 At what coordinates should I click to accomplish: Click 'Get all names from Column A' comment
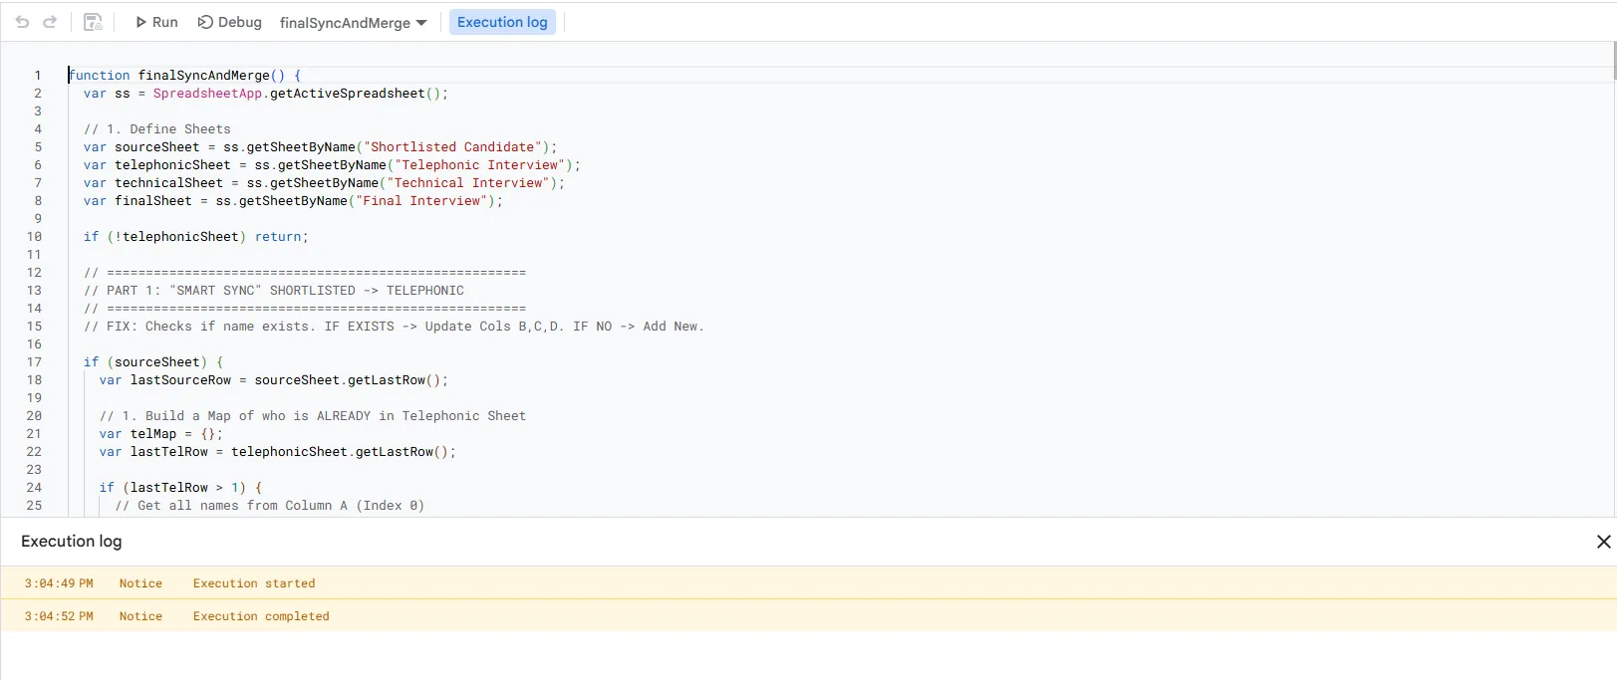pyautogui.click(x=270, y=506)
